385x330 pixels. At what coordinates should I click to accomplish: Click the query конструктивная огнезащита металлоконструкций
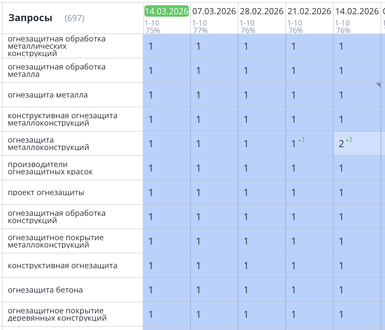click(62, 119)
